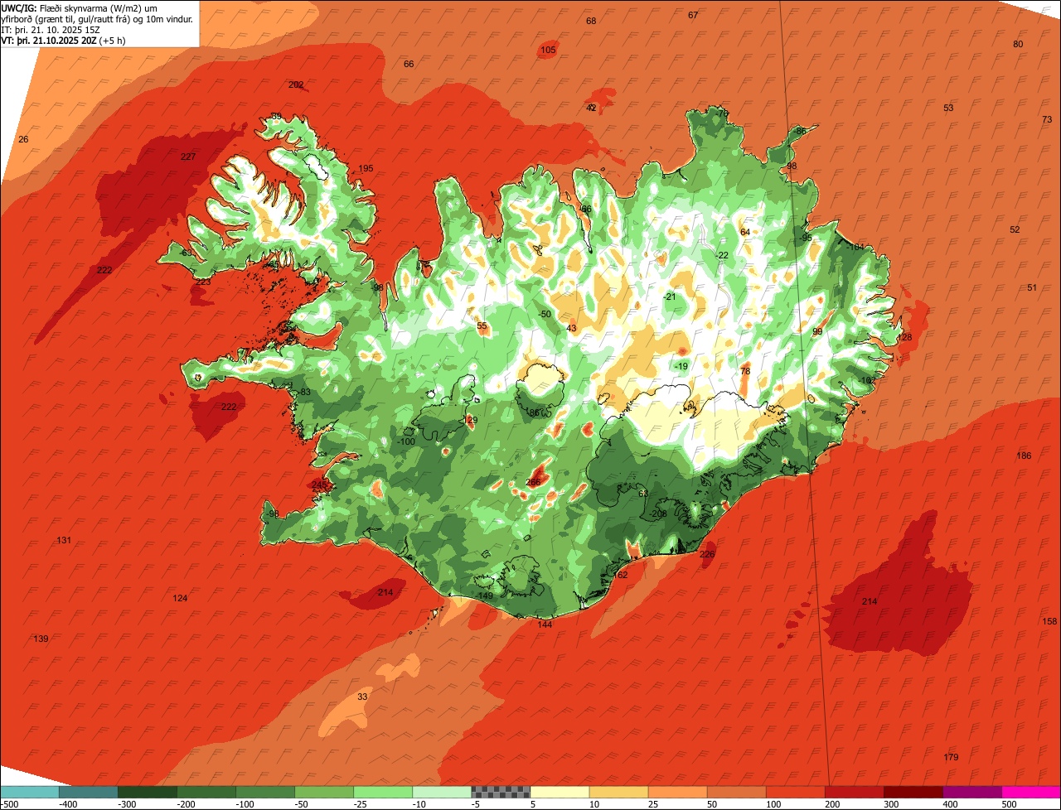Select the value 33 in the southwest ocean

(362, 697)
